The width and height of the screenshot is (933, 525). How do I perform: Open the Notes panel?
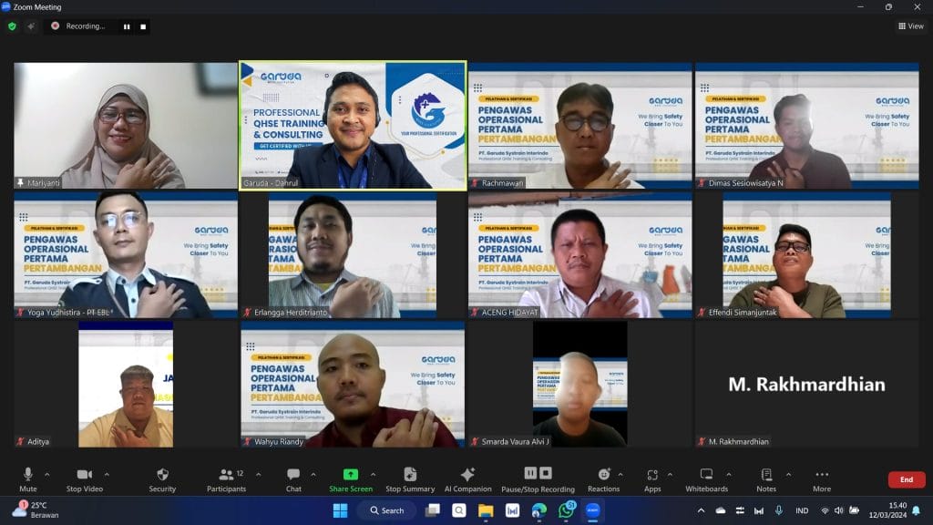point(766,475)
